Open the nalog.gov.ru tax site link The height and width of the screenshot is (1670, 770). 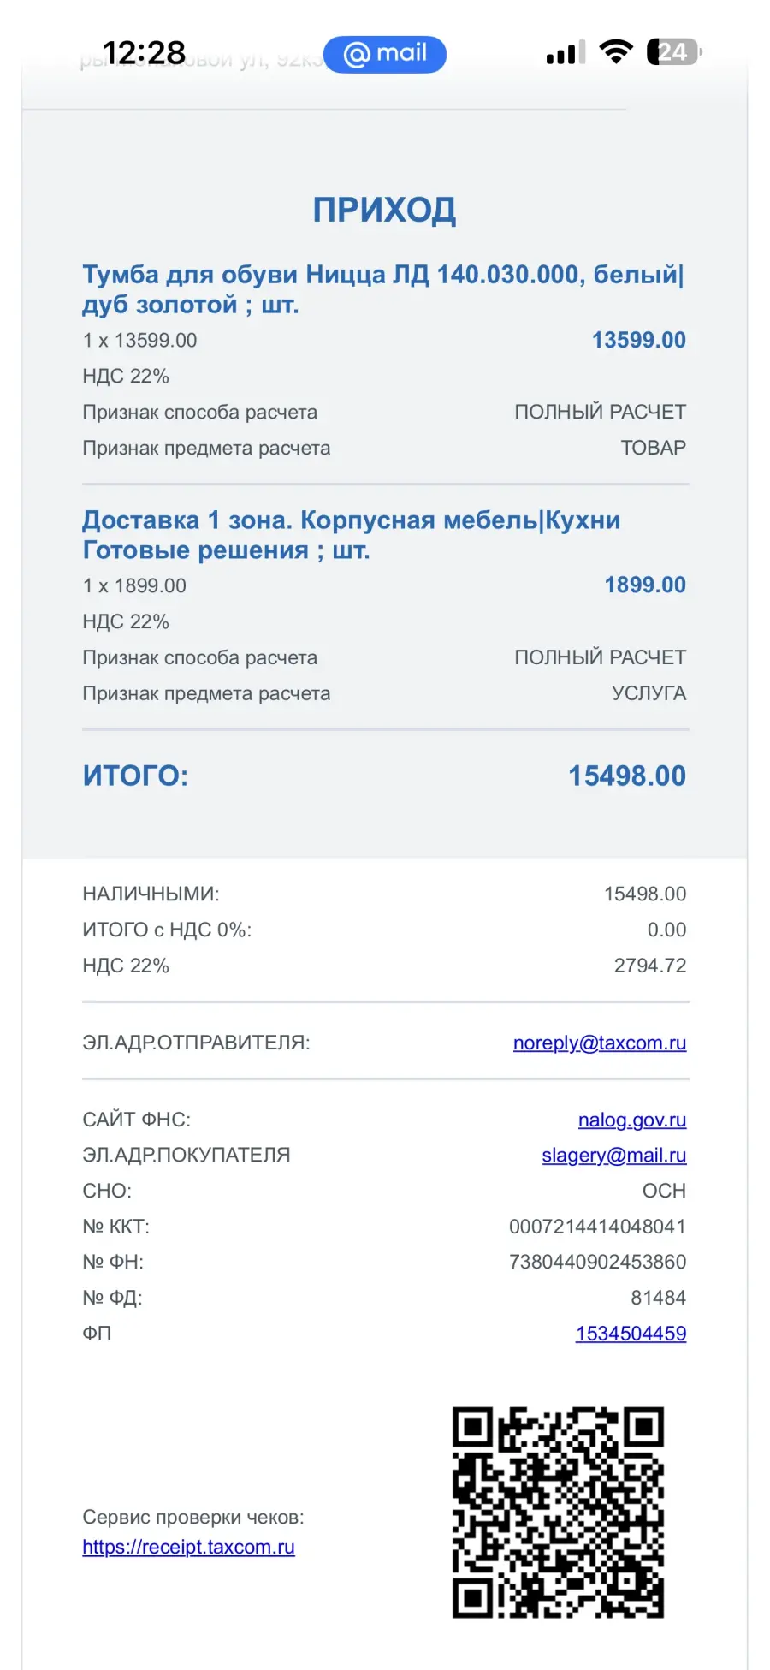pos(631,1120)
